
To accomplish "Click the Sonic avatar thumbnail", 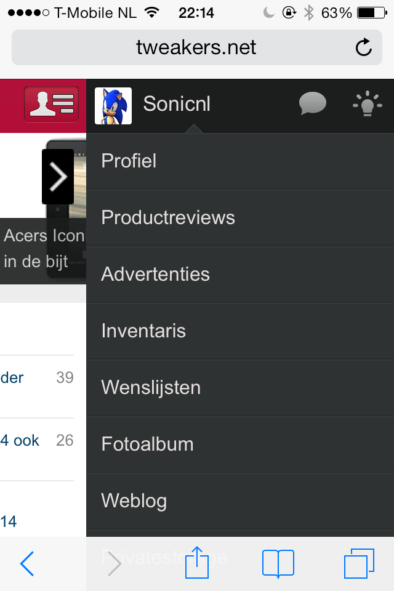I will pyautogui.click(x=113, y=105).
